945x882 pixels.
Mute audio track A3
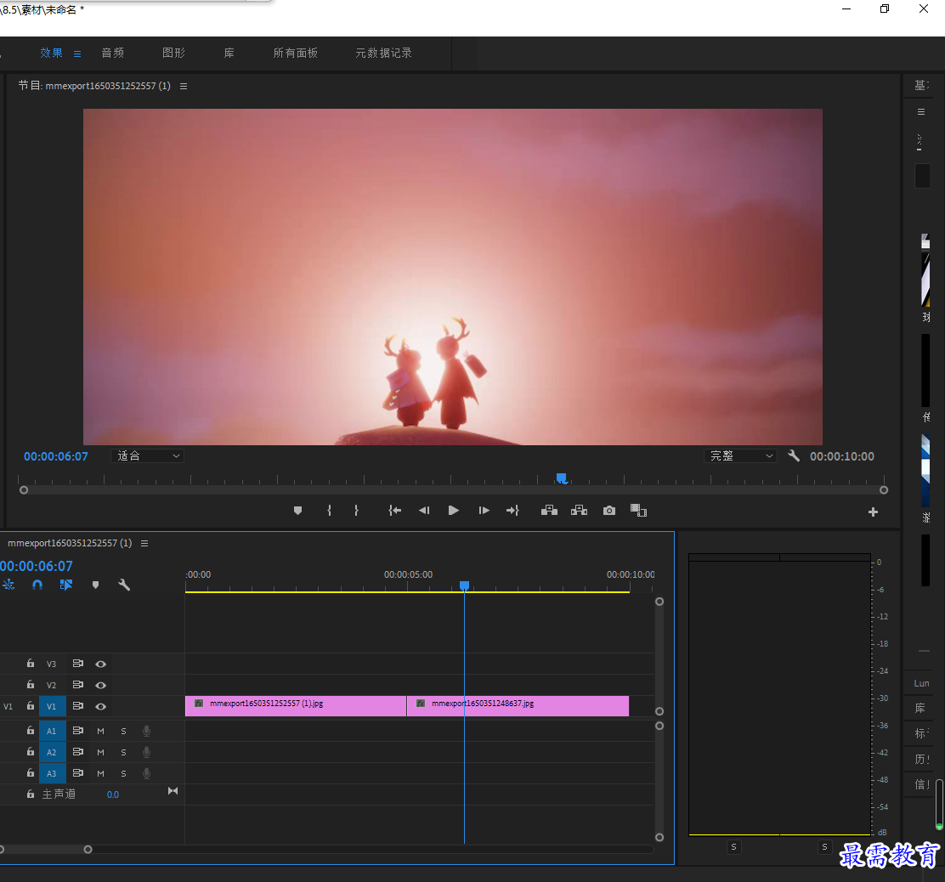pos(100,773)
